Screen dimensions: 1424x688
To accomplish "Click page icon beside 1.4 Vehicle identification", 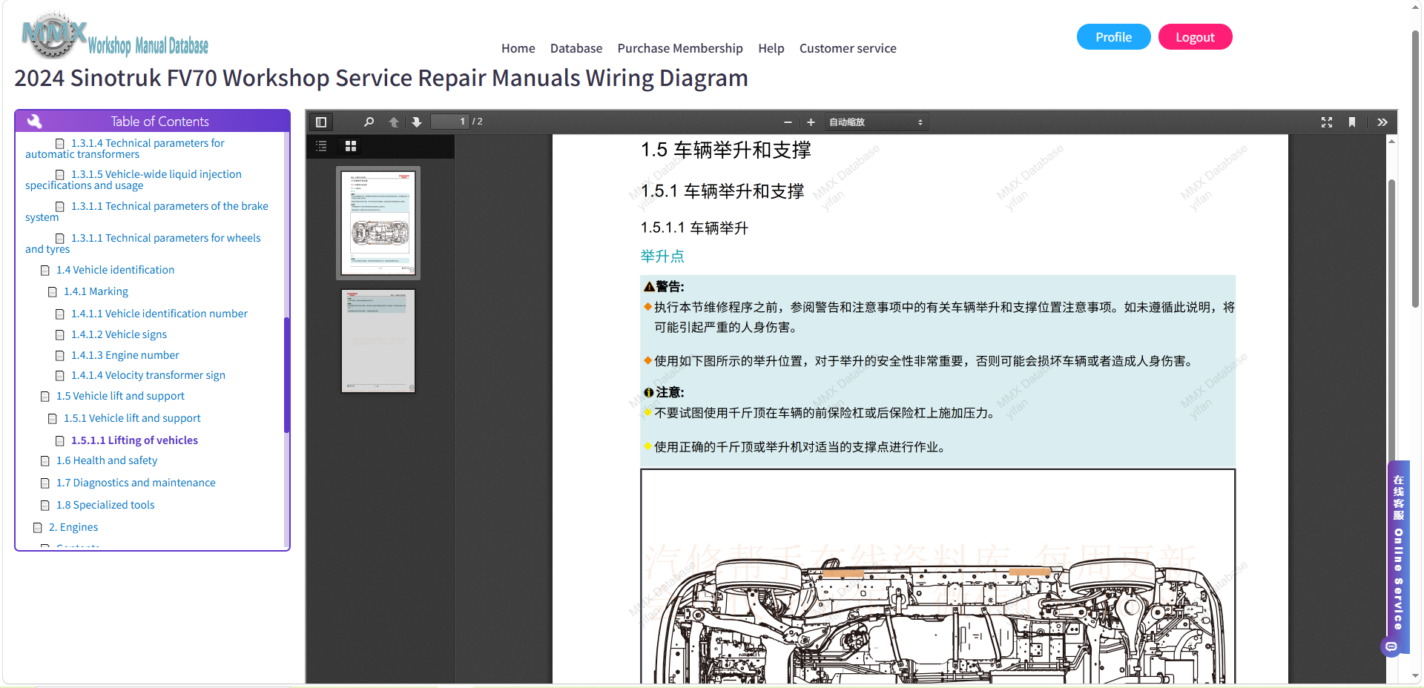I will click(45, 271).
